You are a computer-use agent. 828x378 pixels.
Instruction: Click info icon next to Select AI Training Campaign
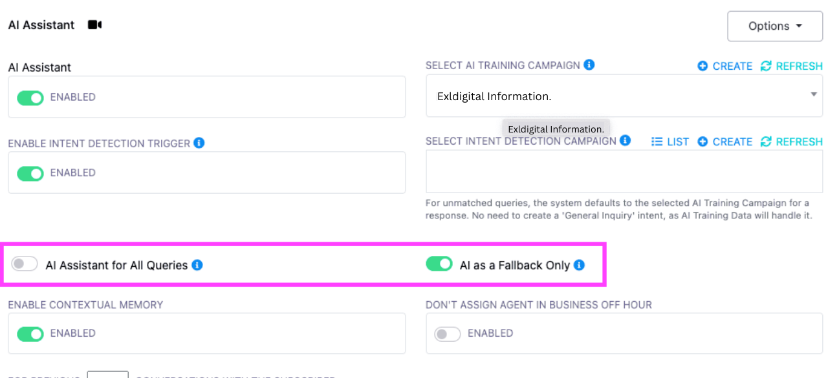[589, 65]
